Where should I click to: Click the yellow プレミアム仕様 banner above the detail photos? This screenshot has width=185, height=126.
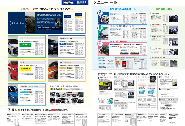click(x=57, y=89)
